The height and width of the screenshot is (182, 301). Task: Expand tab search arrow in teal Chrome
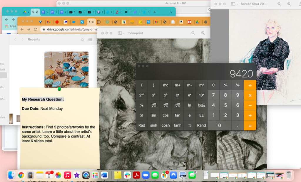click(x=171, y=12)
